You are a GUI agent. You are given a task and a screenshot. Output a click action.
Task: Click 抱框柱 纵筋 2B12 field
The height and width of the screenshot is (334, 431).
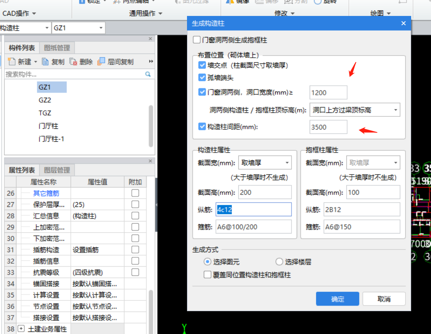tap(362, 209)
